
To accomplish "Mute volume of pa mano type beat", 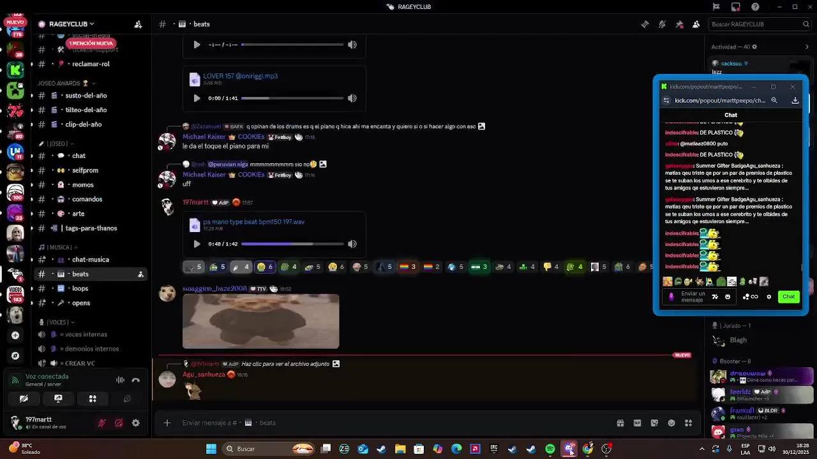I will point(352,244).
